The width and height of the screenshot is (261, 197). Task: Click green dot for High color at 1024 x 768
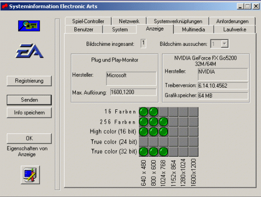(163, 131)
